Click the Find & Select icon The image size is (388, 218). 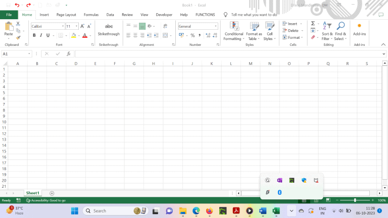pos(341,31)
